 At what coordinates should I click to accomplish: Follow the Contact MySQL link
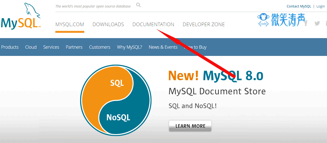point(299,6)
